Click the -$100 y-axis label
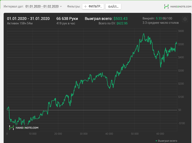The height and width of the screenshot is (143, 192). pos(181,123)
